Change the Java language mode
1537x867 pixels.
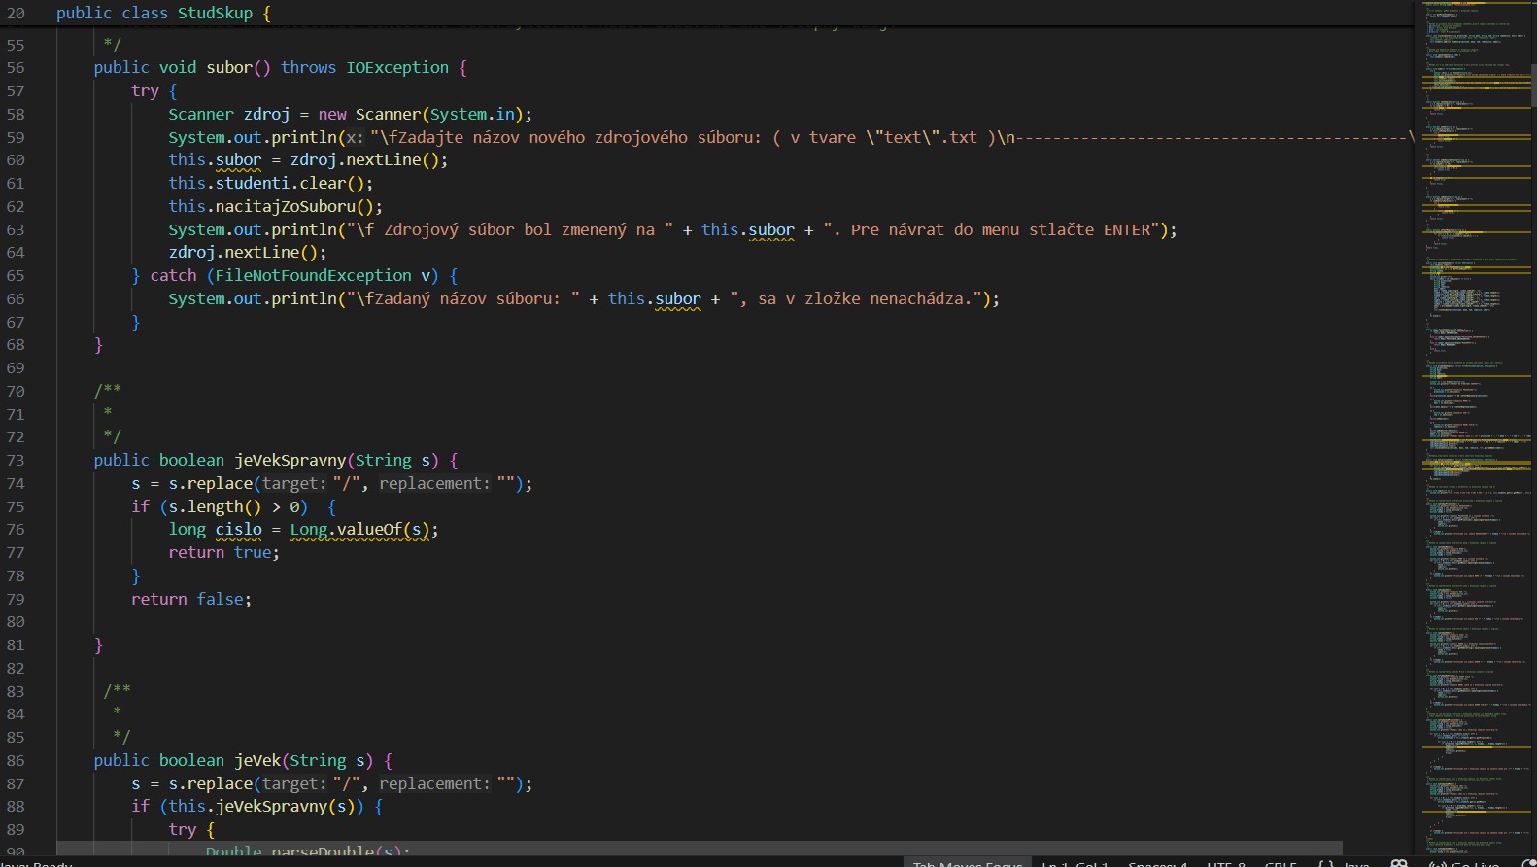coord(1356,863)
